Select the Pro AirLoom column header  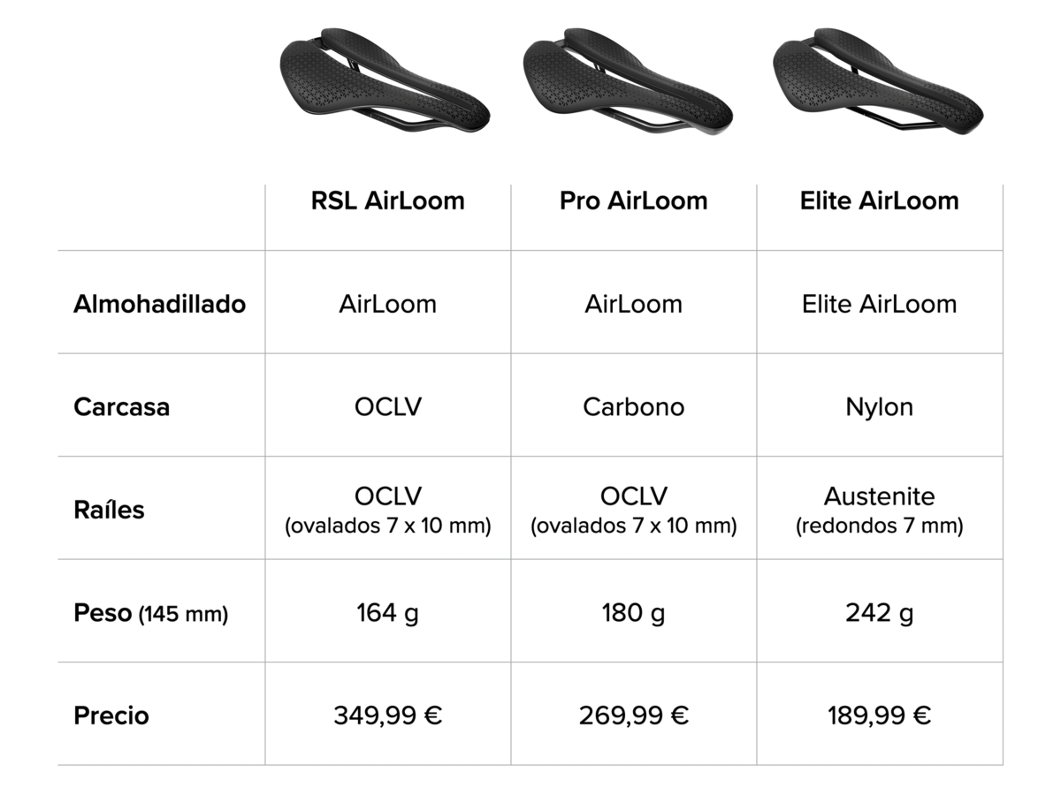[633, 201]
